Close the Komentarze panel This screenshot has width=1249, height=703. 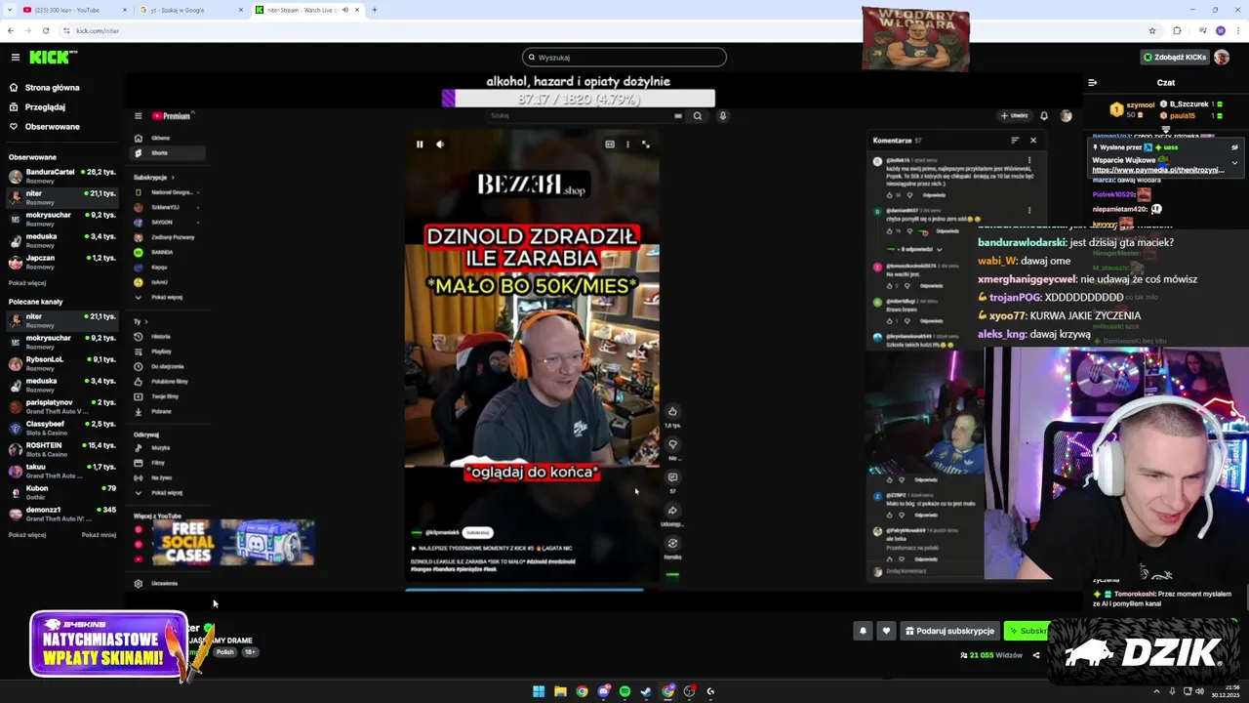click(1033, 141)
